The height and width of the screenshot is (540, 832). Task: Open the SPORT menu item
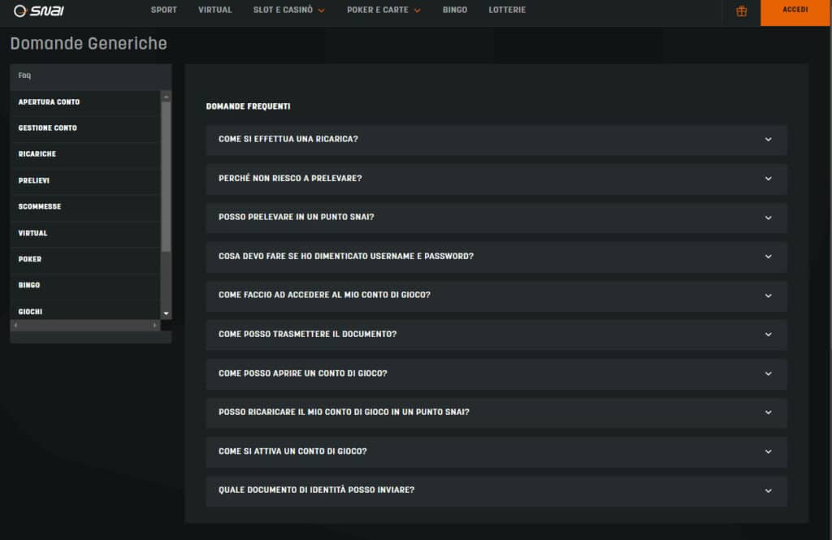[x=163, y=11]
